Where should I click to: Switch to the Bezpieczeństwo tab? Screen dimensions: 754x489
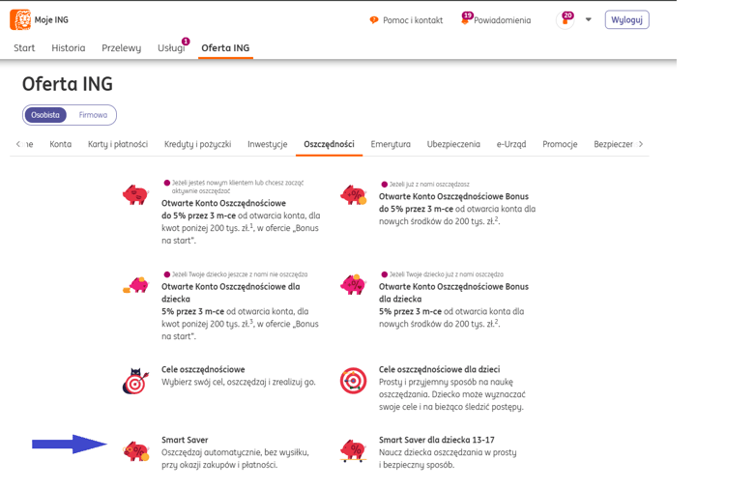coord(613,144)
